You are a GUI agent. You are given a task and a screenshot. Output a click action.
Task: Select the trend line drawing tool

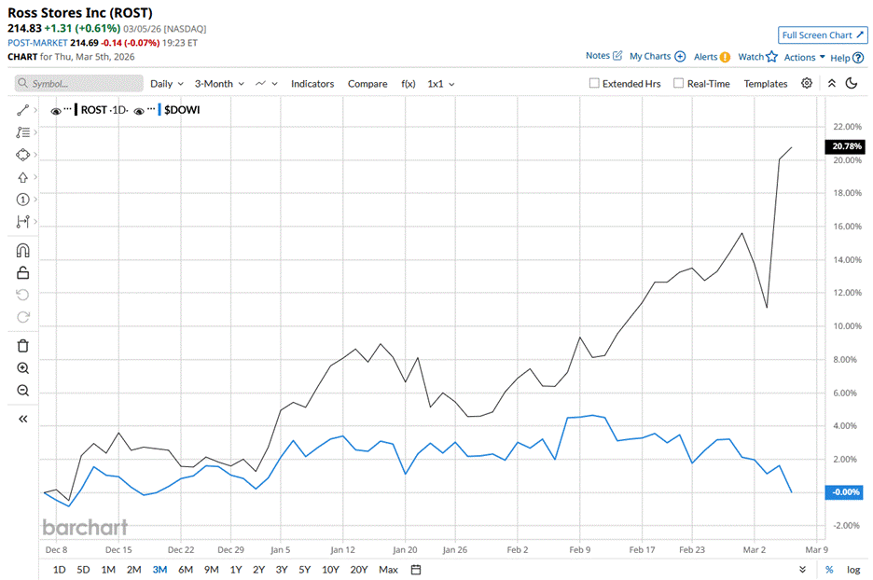coord(22,110)
